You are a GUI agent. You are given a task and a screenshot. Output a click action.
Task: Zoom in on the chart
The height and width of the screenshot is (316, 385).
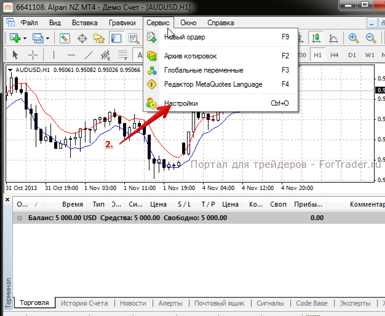coord(353,38)
